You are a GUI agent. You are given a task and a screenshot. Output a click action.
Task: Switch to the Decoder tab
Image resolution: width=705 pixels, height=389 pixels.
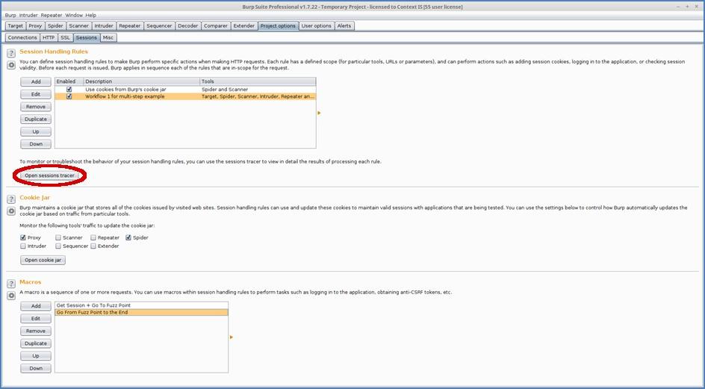[188, 25]
